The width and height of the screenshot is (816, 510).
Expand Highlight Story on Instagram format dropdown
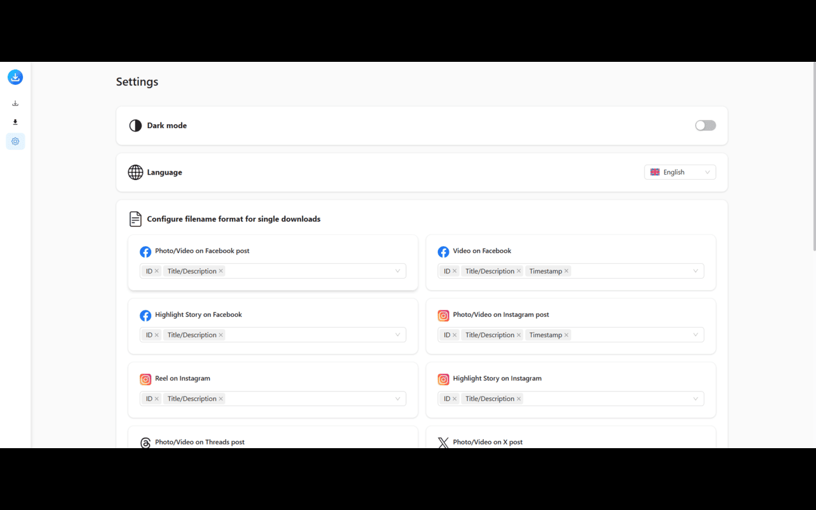pos(696,398)
